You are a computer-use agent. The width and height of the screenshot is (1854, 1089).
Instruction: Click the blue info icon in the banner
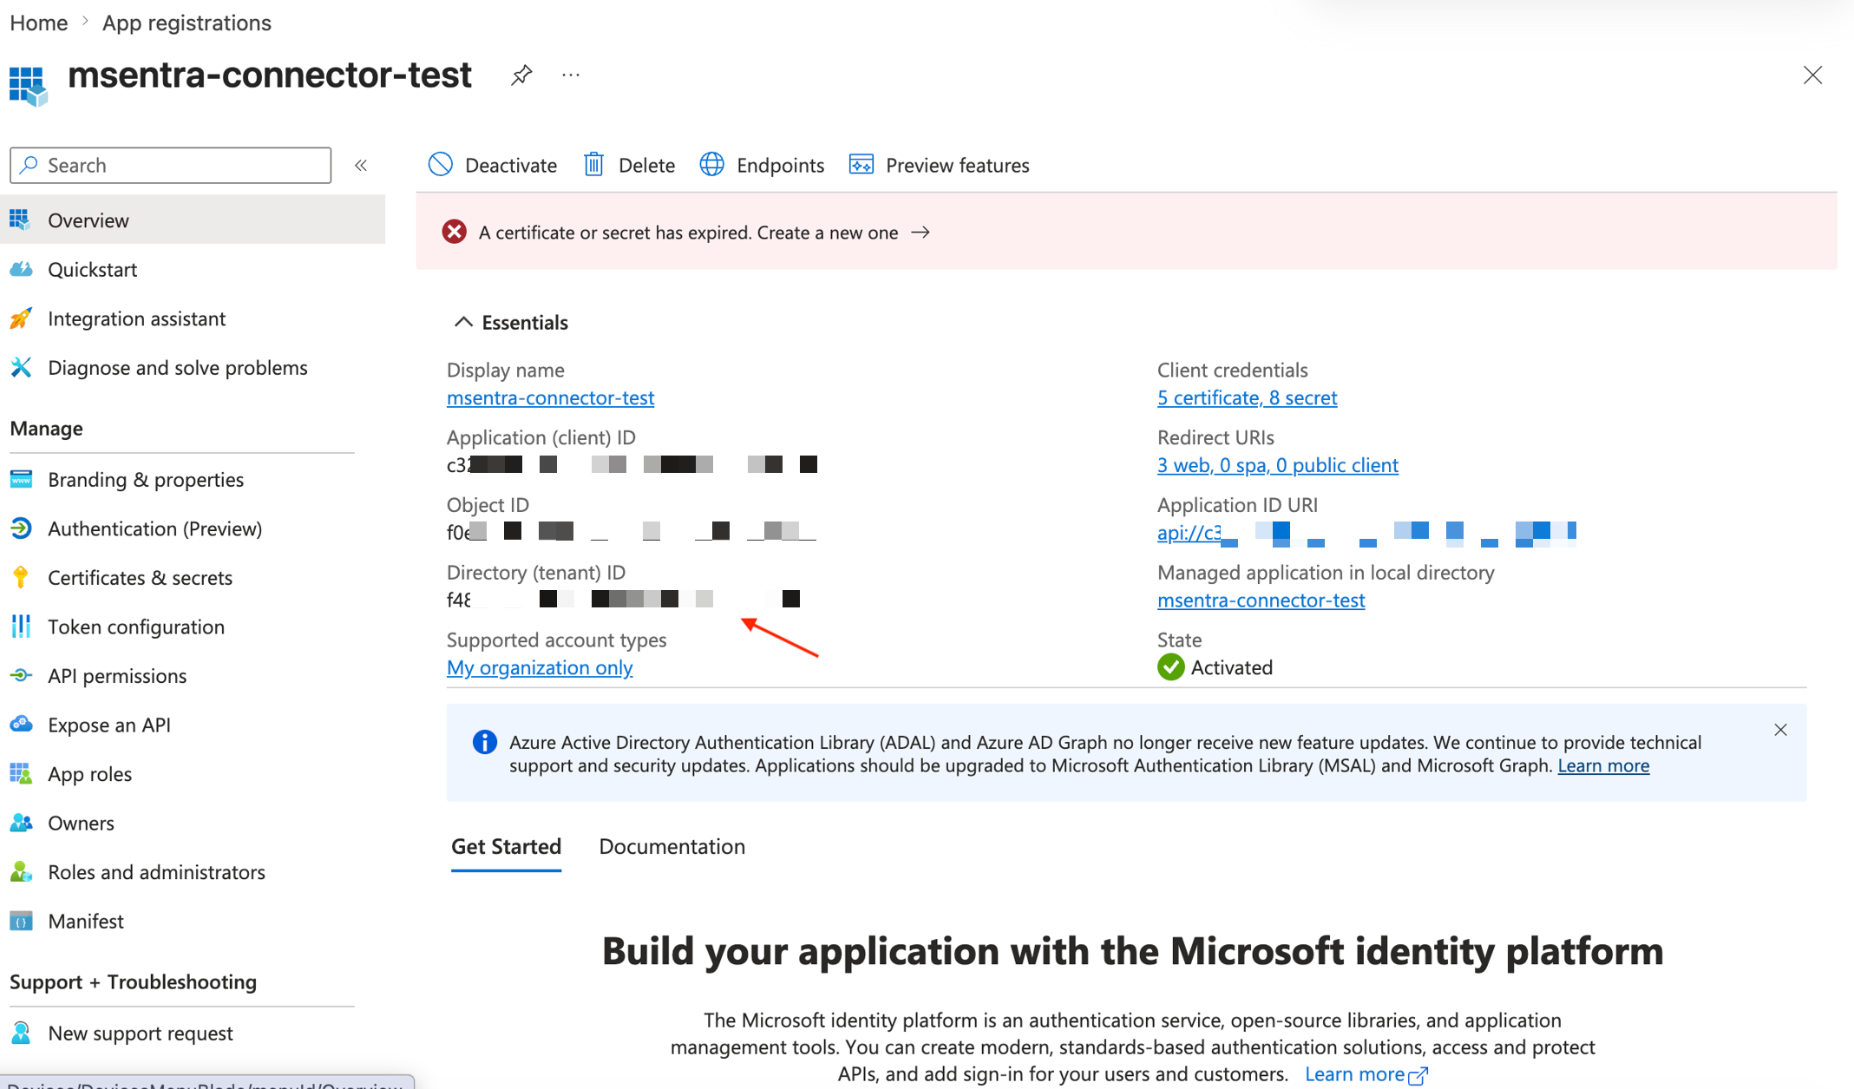(x=484, y=742)
